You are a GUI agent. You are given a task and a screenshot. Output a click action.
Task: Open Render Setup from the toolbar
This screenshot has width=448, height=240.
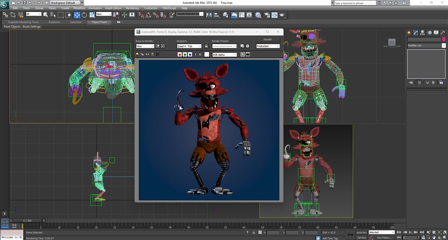tap(267, 15)
